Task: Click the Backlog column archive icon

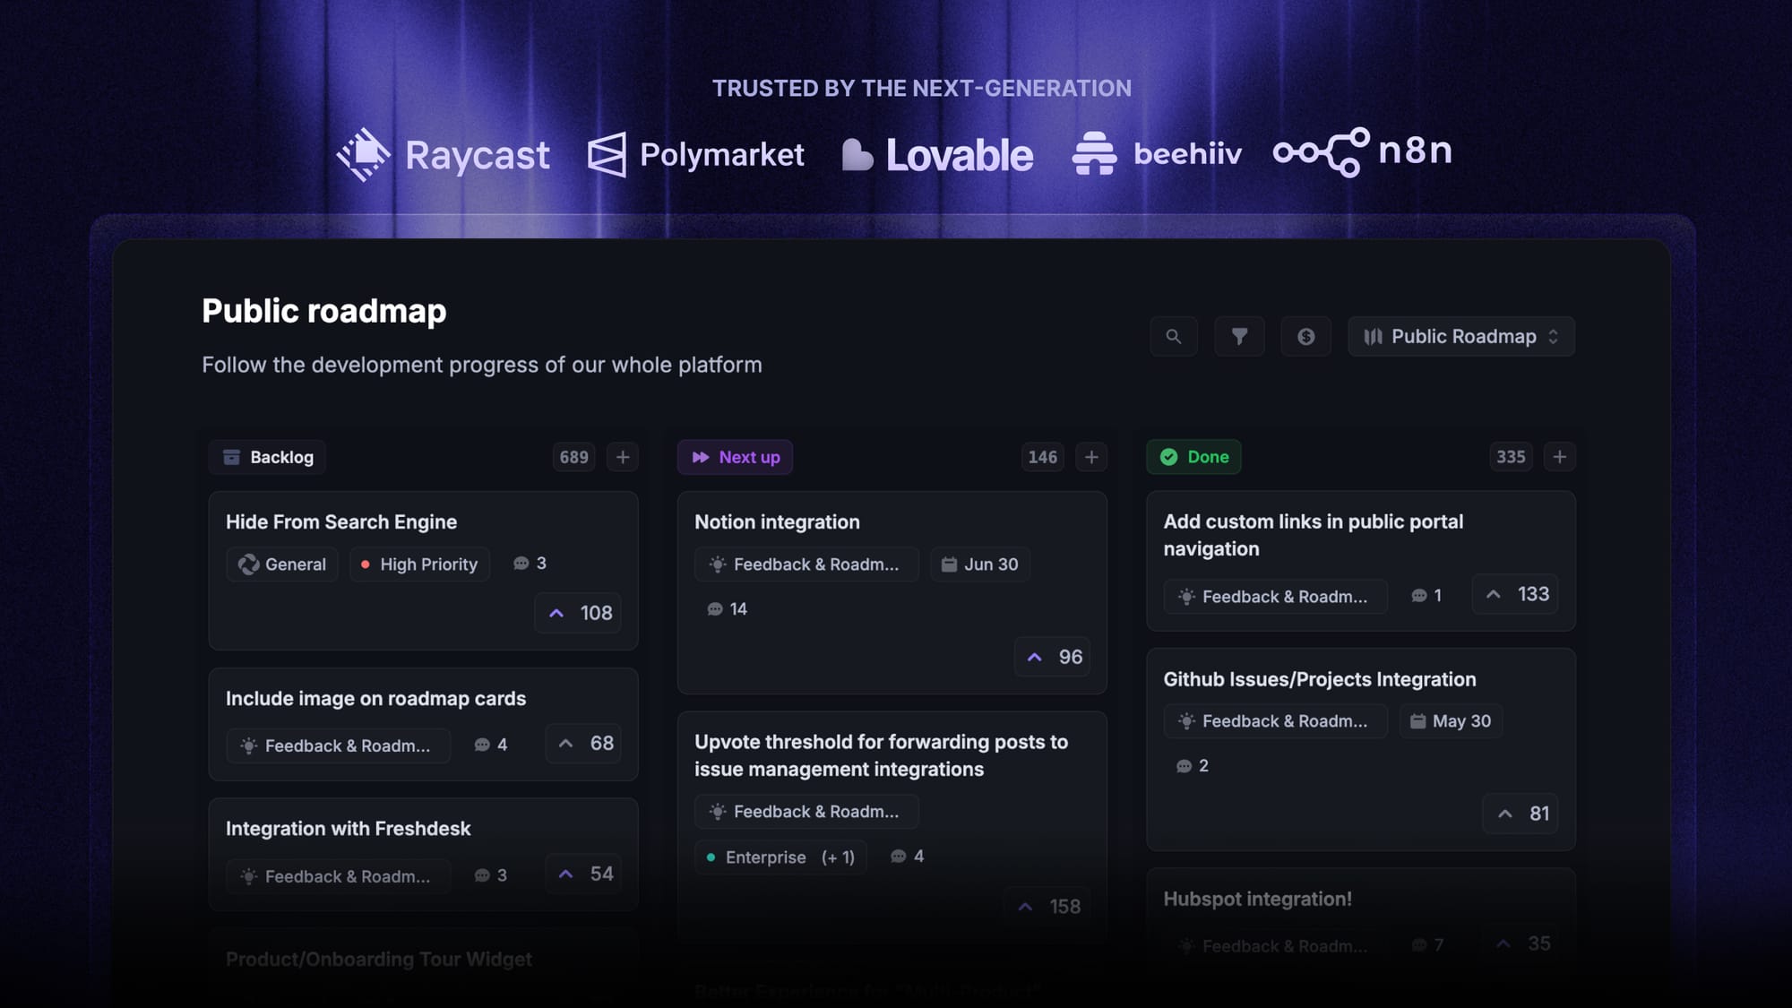Action: point(231,457)
